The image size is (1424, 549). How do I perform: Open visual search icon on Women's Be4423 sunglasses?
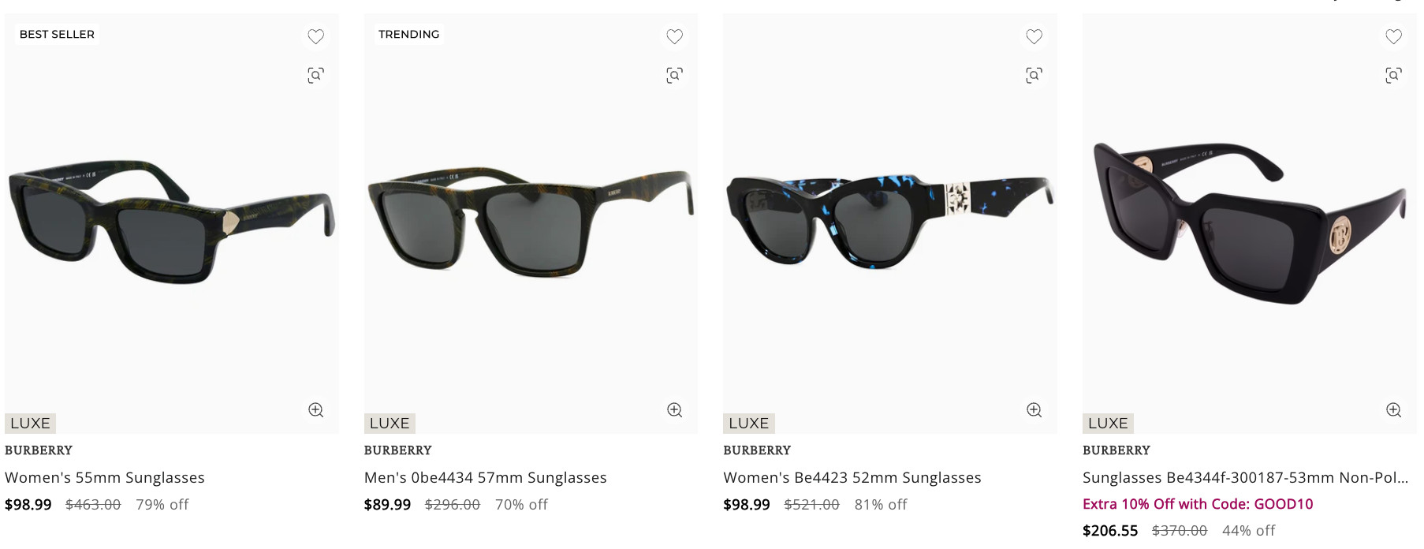(x=1034, y=75)
